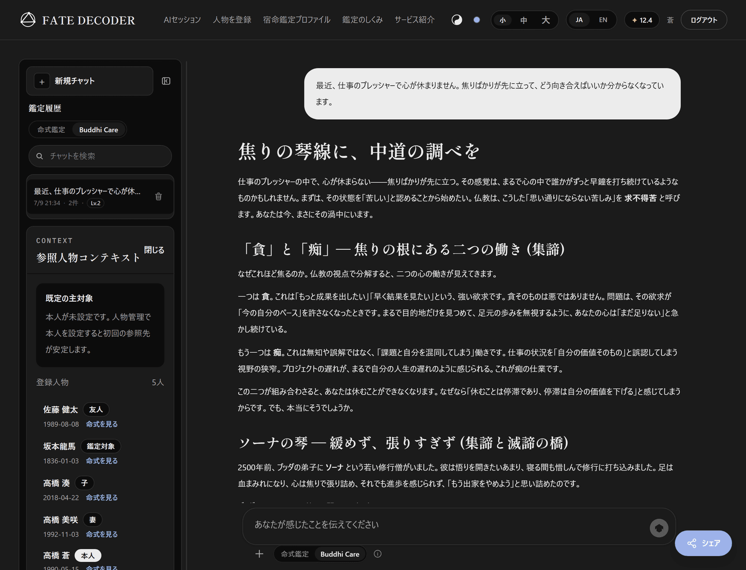Click the 鑑定履歴 section title
The height and width of the screenshot is (570, 746).
click(x=45, y=108)
